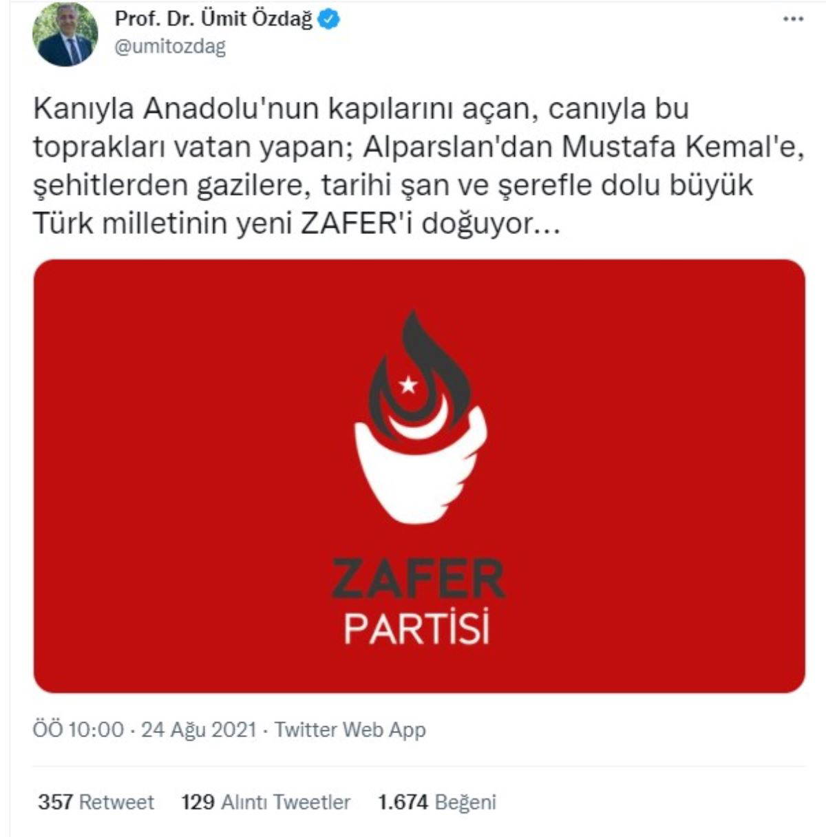Screen dimensions: 826x837
Task: Open the Zafer Partisi image
Action: click(419, 476)
